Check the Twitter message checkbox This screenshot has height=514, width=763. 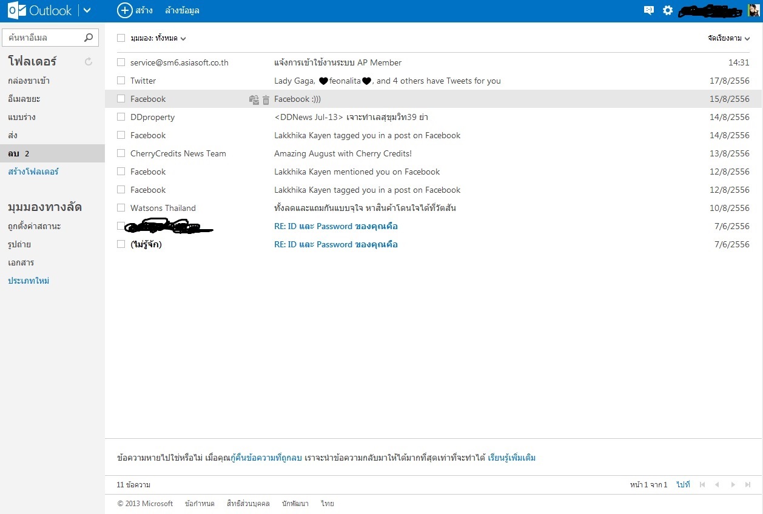click(121, 81)
